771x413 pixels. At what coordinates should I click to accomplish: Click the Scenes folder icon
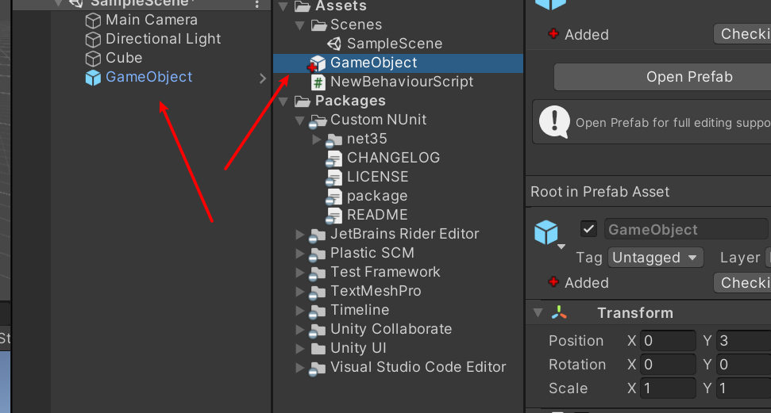coord(319,25)
